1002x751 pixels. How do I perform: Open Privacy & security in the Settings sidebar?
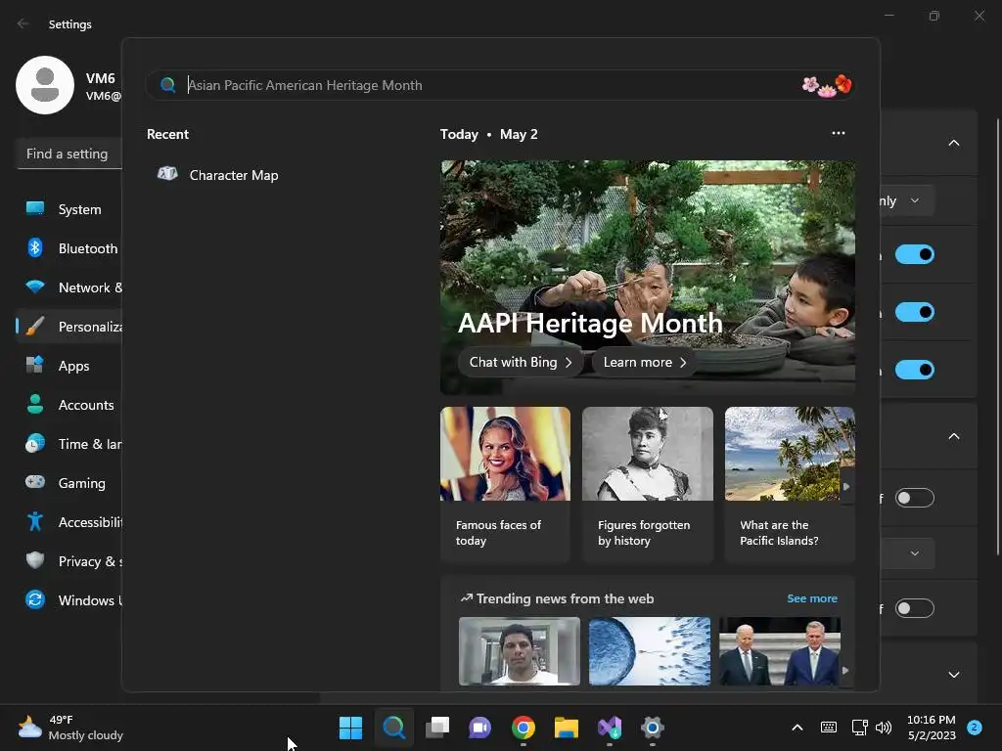click(69, 561)
